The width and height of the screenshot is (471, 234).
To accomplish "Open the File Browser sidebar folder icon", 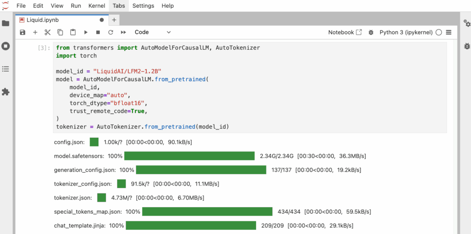I will [6, 23].
